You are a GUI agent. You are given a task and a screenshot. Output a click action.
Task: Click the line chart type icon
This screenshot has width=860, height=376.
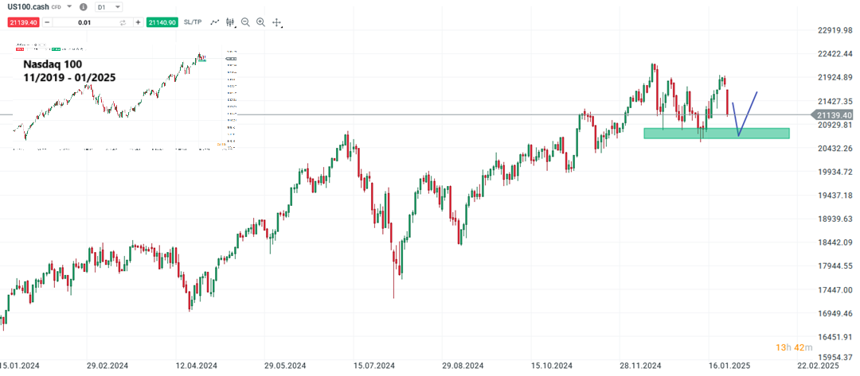(214, 22)
